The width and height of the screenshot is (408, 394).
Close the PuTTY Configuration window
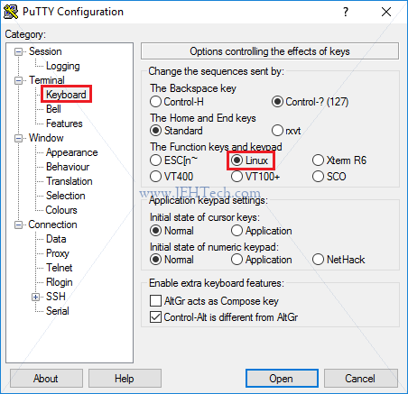point(386,12)
